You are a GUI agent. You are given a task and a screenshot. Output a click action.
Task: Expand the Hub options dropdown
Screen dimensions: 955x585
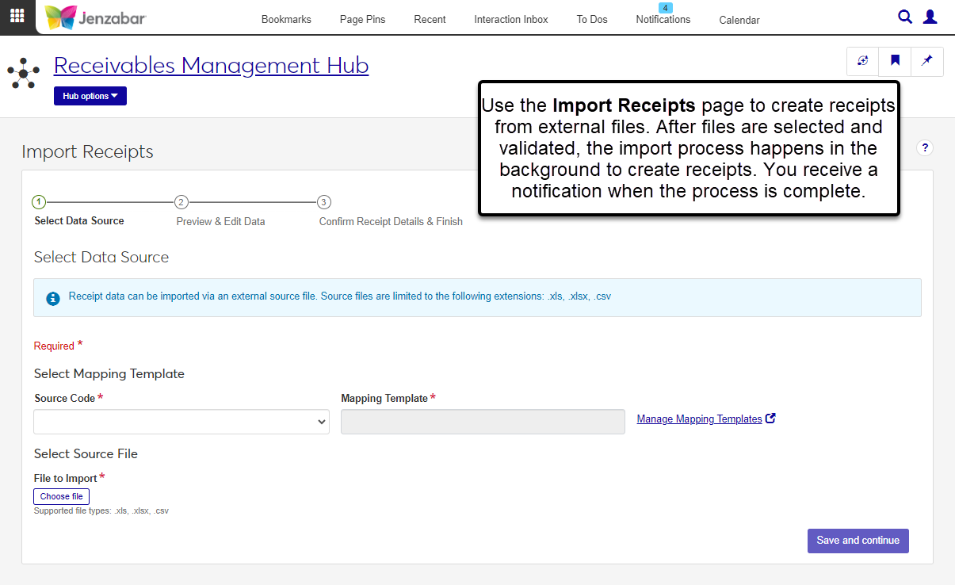point(90,96)
